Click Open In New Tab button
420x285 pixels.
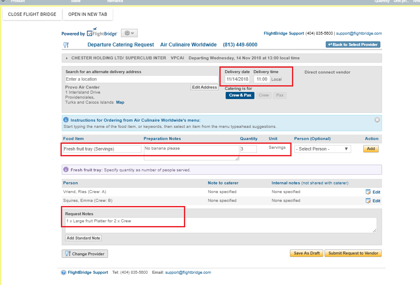point(88,14)
